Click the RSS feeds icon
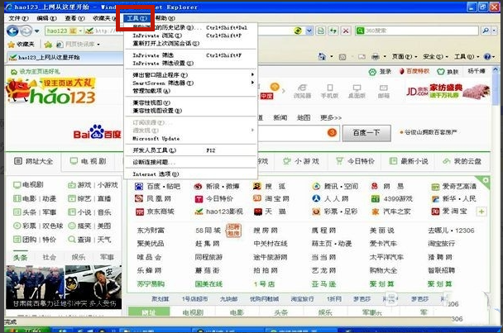The height and width of the screenshot is (333, 503). click(343, 57)
